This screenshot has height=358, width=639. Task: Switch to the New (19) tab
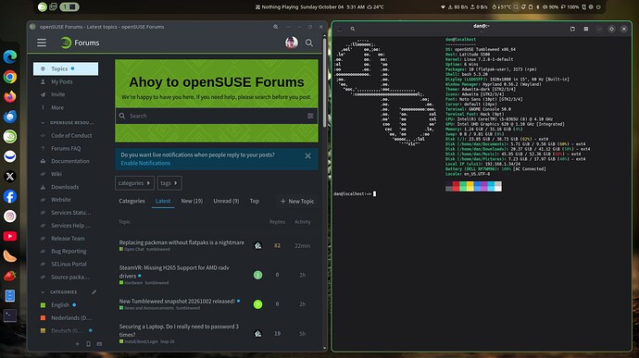(192, 201)
